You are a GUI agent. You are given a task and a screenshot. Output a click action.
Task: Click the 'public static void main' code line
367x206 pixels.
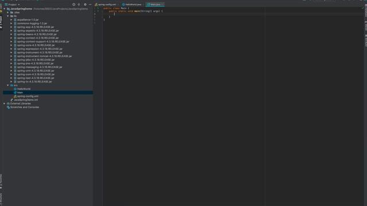click(135, 11)
